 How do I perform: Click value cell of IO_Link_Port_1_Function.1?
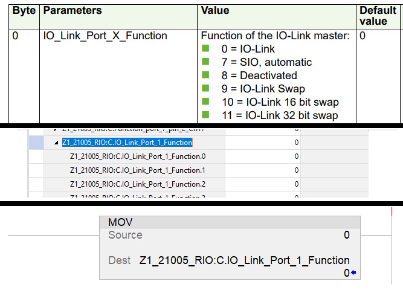(263, 170)
